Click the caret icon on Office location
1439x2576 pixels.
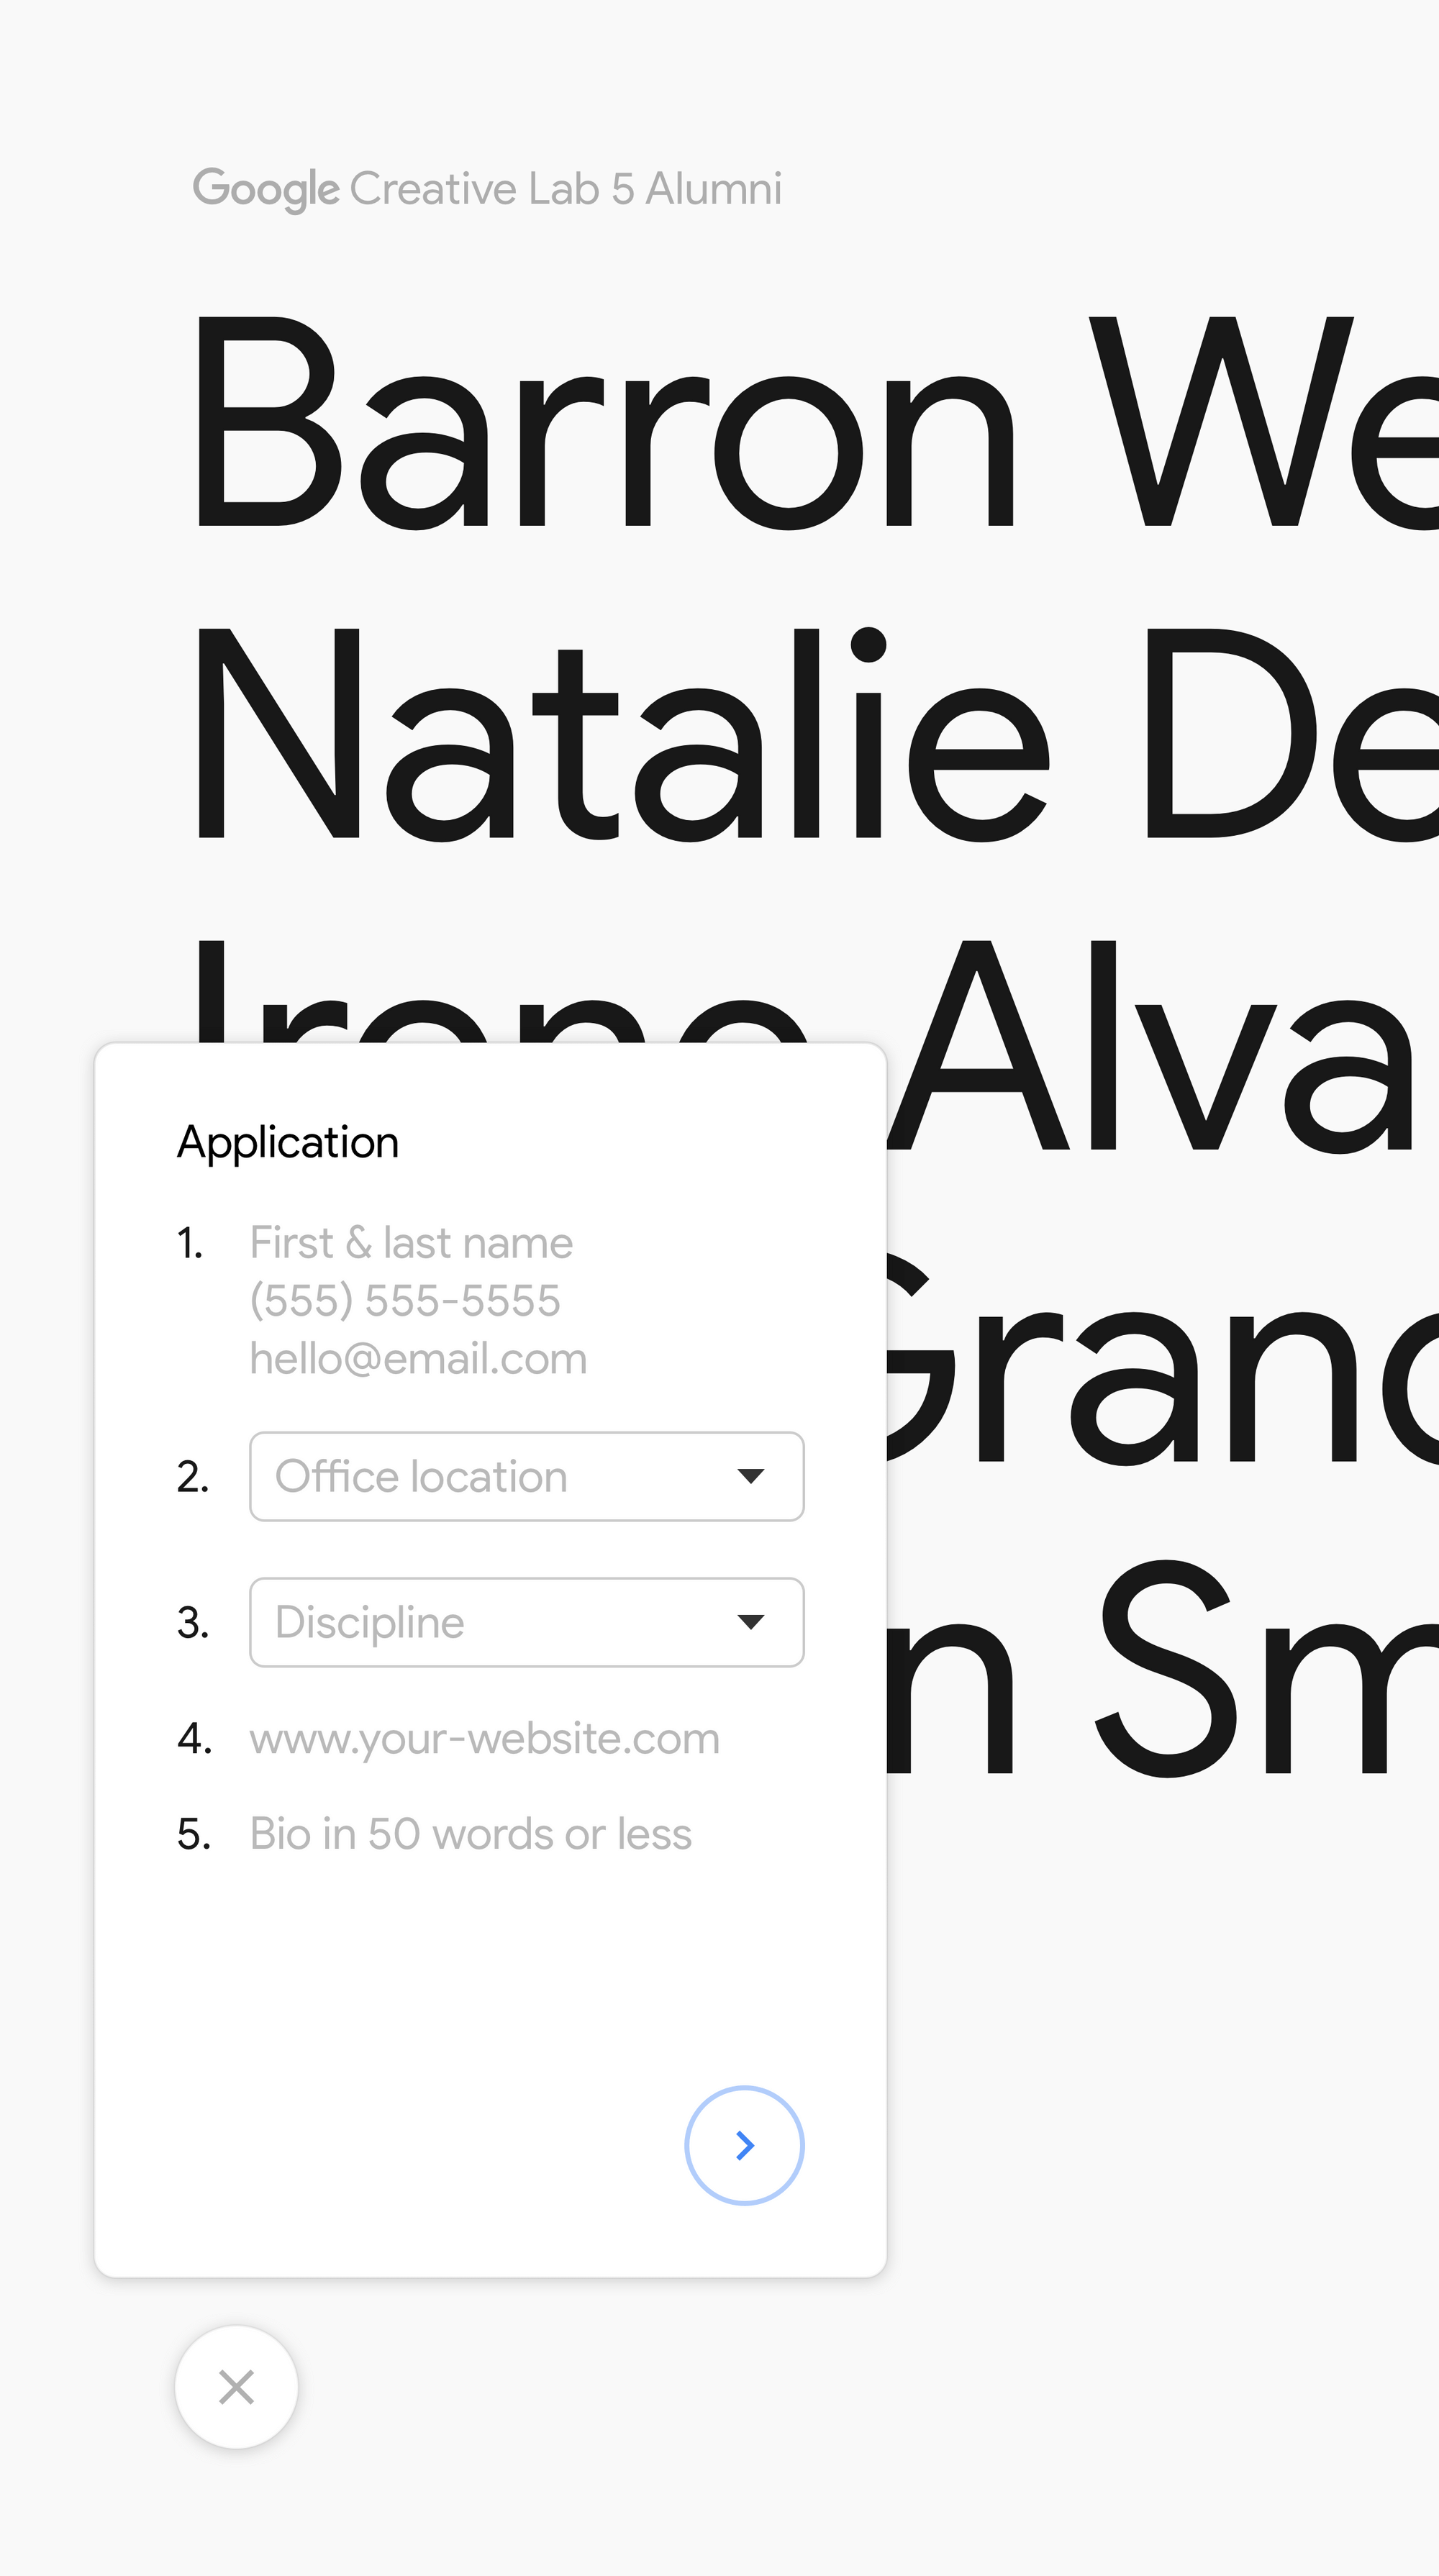751,1477
